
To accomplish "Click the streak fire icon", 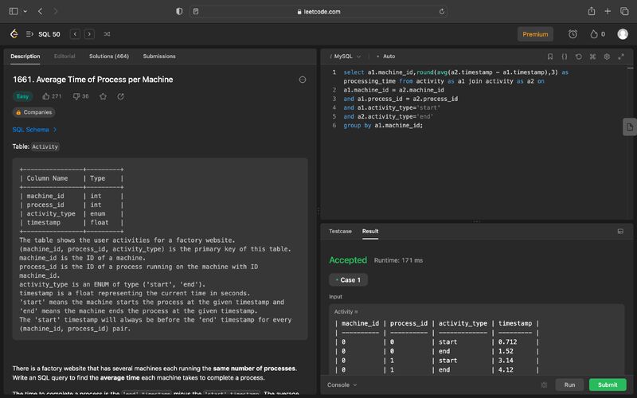I will click(594, 34).
